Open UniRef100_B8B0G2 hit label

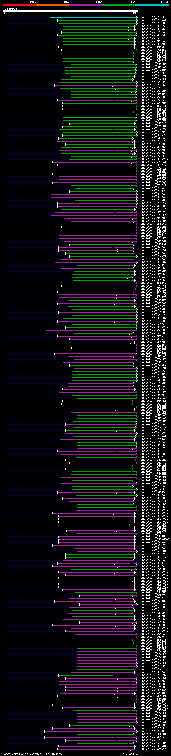pyautogui.click(x=153, y=29)
